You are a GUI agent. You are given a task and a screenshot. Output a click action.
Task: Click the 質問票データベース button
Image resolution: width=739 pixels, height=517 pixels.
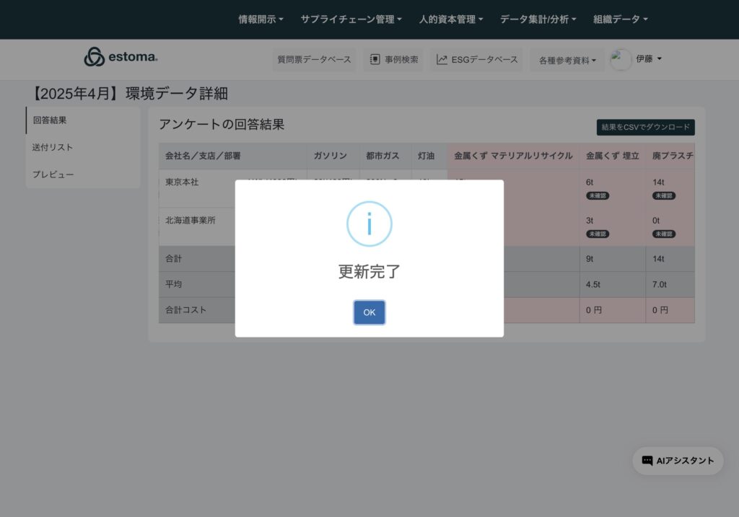(314, 60)
